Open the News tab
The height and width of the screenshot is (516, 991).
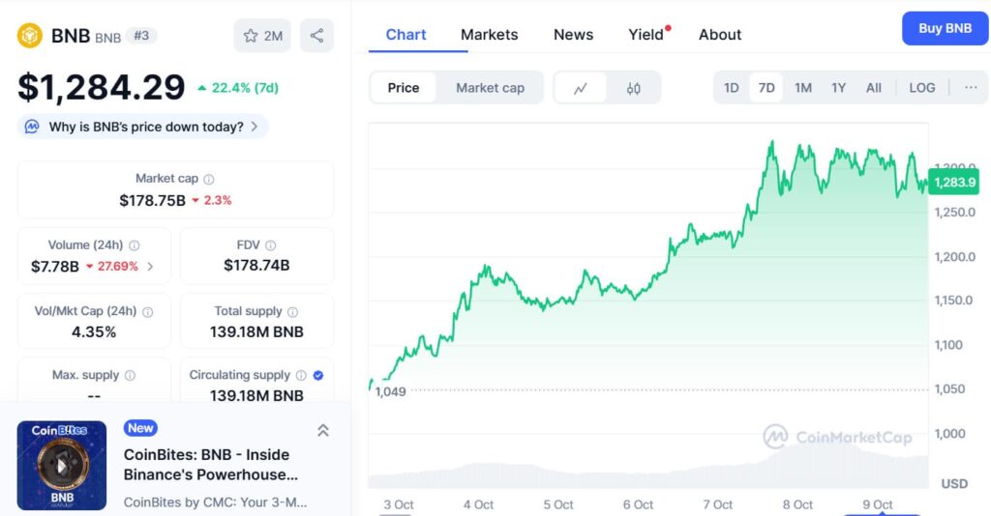coord(573,35)
